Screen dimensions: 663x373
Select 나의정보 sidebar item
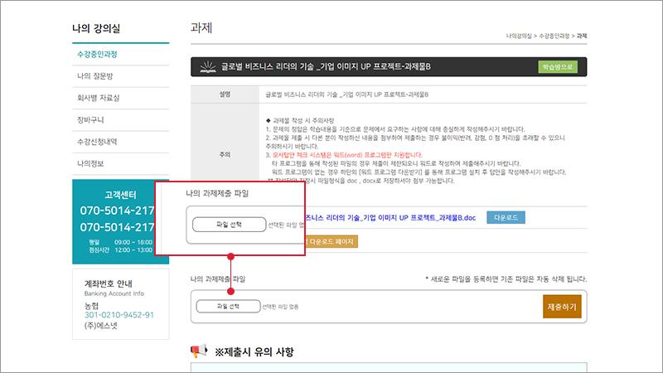coord(90,163)
